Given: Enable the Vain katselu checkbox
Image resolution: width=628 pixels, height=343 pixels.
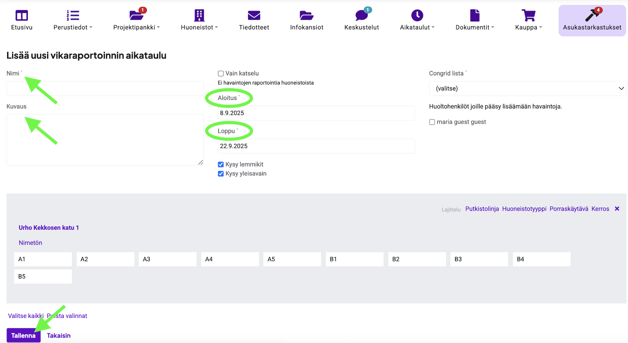Looking at the screenshot, I should (221, 74).
